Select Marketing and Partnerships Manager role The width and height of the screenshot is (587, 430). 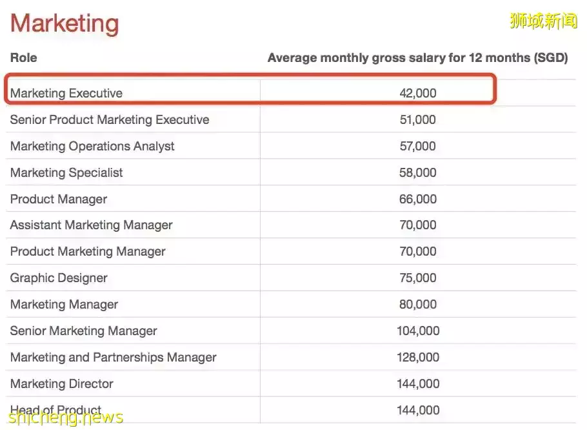coord(114,358)
